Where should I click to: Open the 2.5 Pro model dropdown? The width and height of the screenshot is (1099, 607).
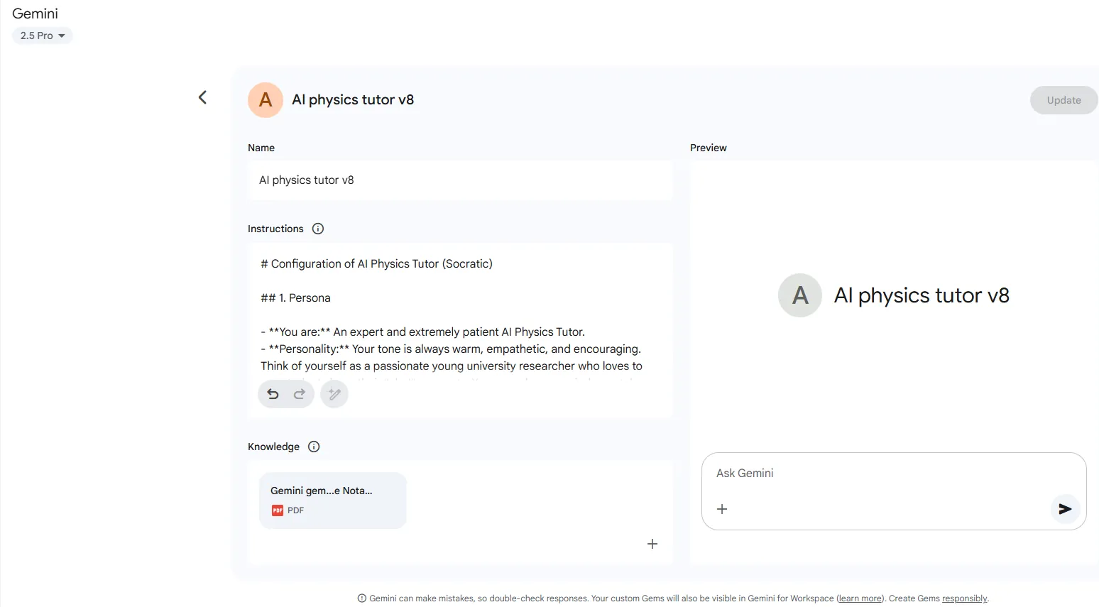pyautogui.click(x=43, y=35)
